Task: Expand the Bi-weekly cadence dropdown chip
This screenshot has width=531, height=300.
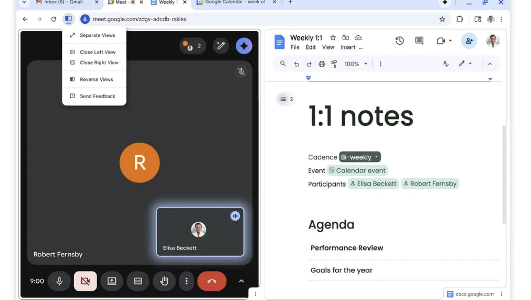Action: click(x=360, y=157)
